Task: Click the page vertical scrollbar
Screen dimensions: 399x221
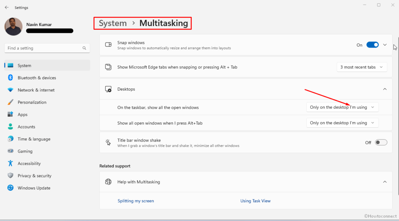Action: 398,116
